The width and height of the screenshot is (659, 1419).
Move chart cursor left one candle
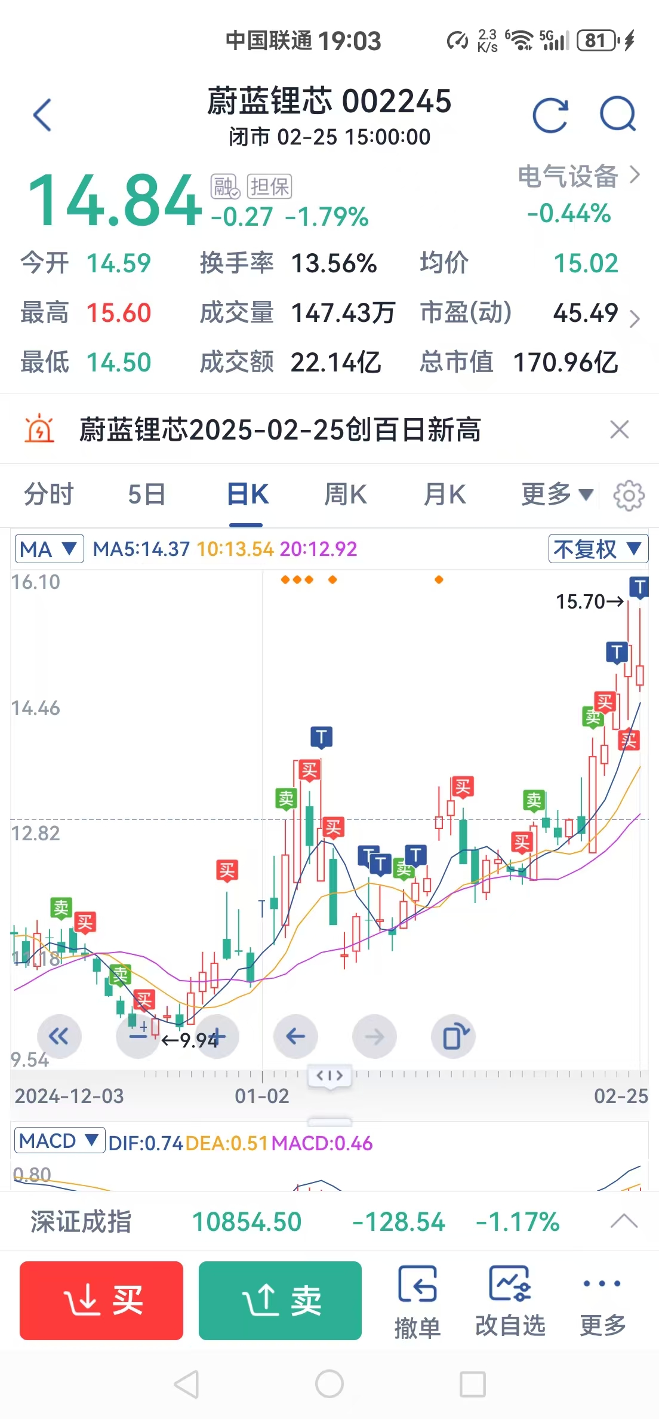tap(295, 1036)
